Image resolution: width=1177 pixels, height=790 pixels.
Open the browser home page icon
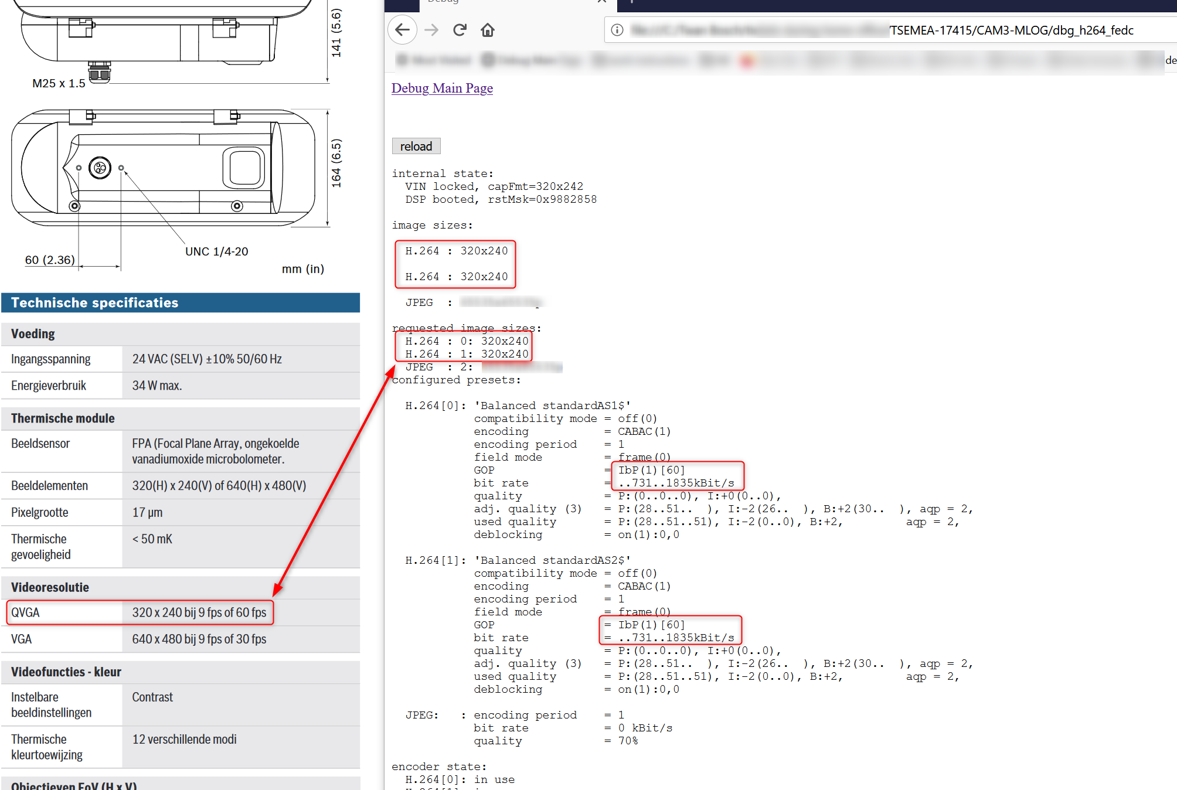click(x=488, y=30)
